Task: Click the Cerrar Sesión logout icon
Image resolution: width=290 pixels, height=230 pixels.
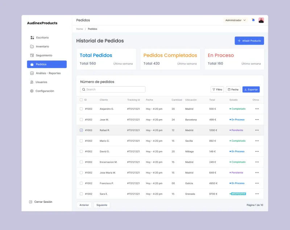Action: (30, 202)
